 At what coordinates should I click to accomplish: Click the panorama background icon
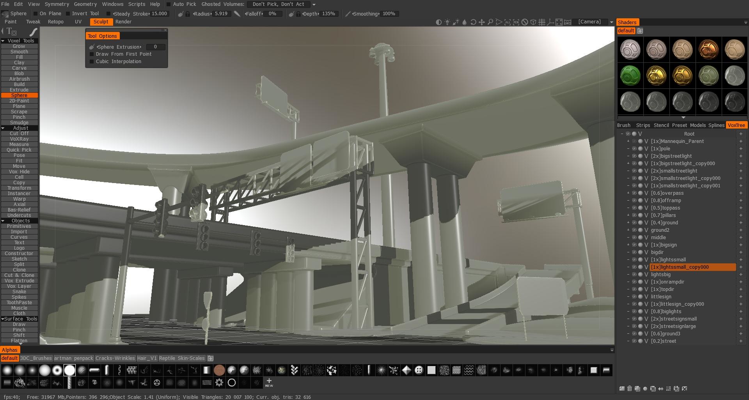(x=568, y=22)
